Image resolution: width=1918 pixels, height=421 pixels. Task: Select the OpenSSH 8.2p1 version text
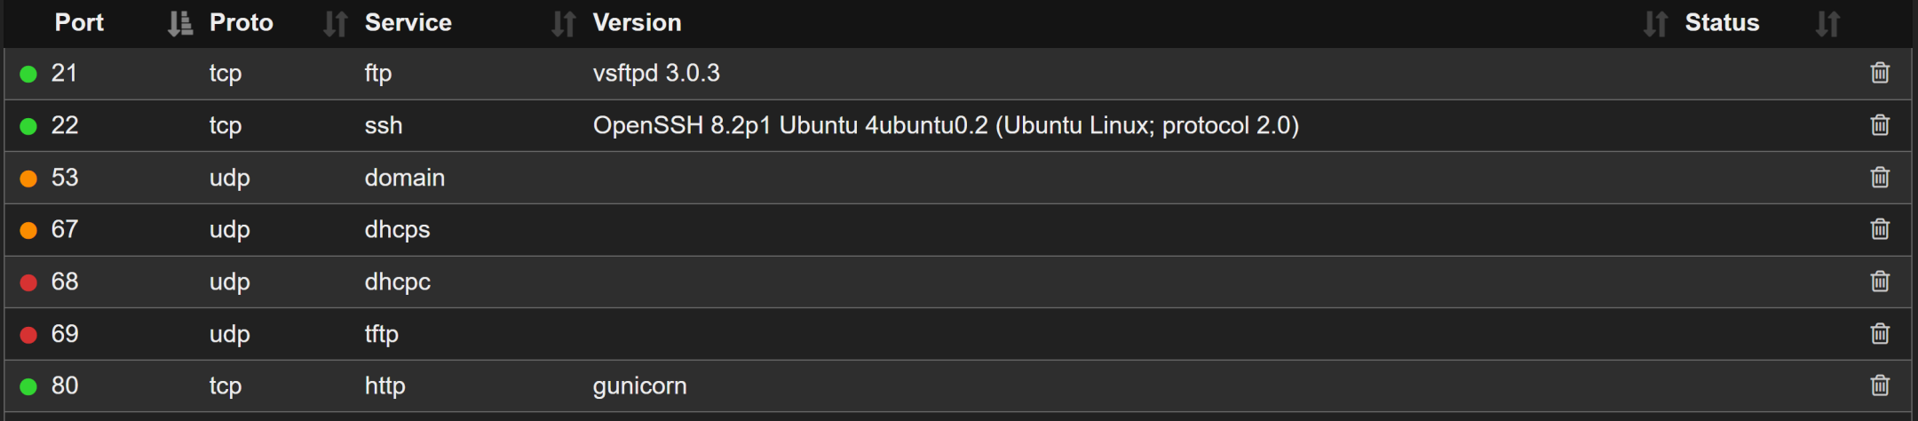(945, 125)
